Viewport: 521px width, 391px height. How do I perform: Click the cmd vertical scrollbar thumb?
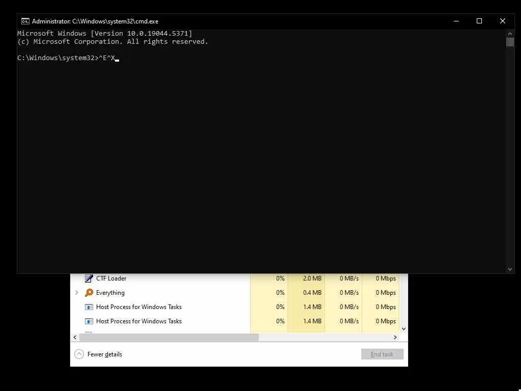click(510, 42)
